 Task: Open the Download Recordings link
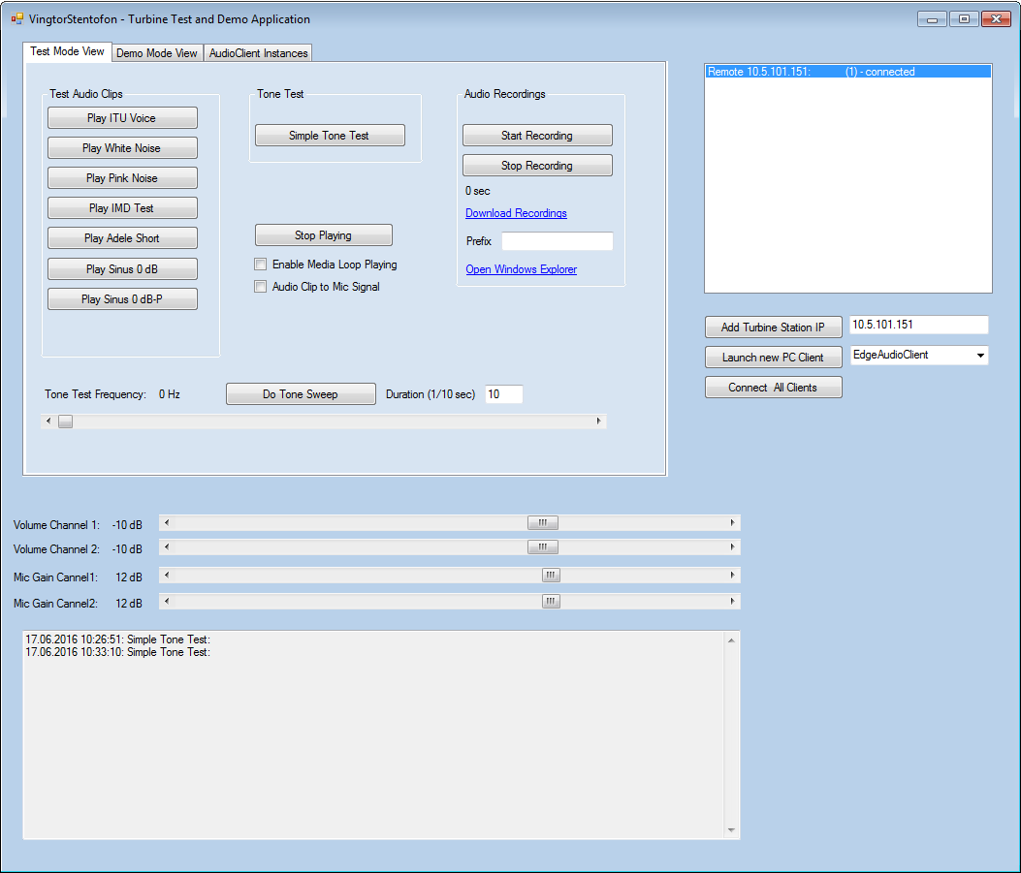click(x=516, y=213)
